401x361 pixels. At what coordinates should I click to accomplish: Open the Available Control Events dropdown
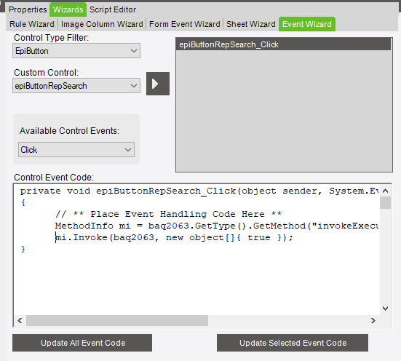click(x=76, y=150)
